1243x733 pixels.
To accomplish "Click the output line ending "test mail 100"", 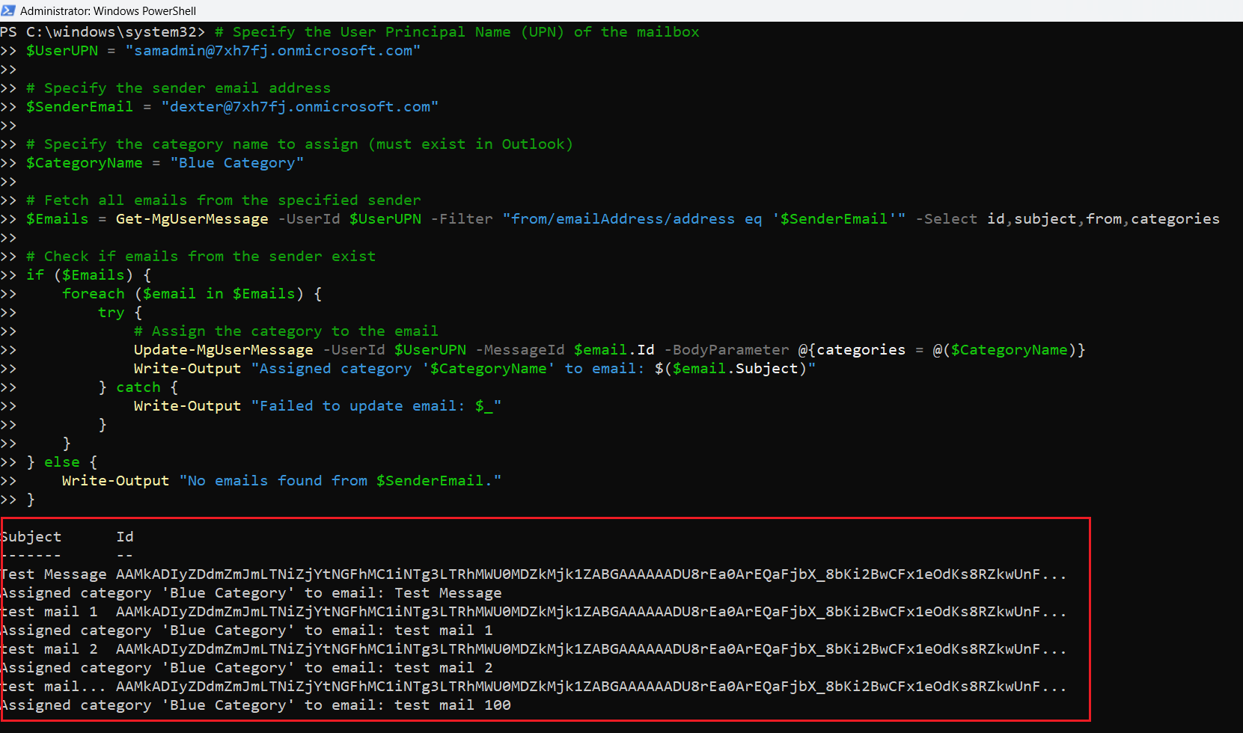I will point(256,705).
